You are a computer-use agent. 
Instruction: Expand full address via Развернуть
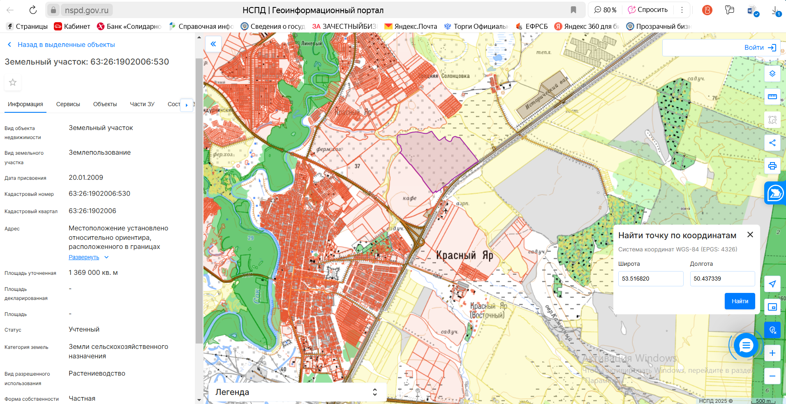(x=84, y=257)
